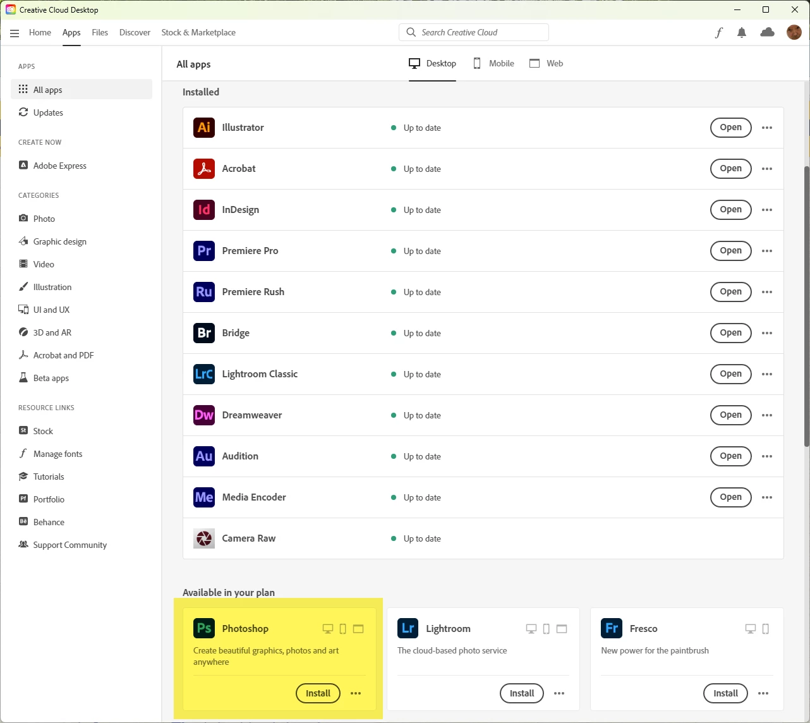This screenshot has height=723, width=810.
Task: Switch to the Mobile apps tab
Action: (494, 63)
